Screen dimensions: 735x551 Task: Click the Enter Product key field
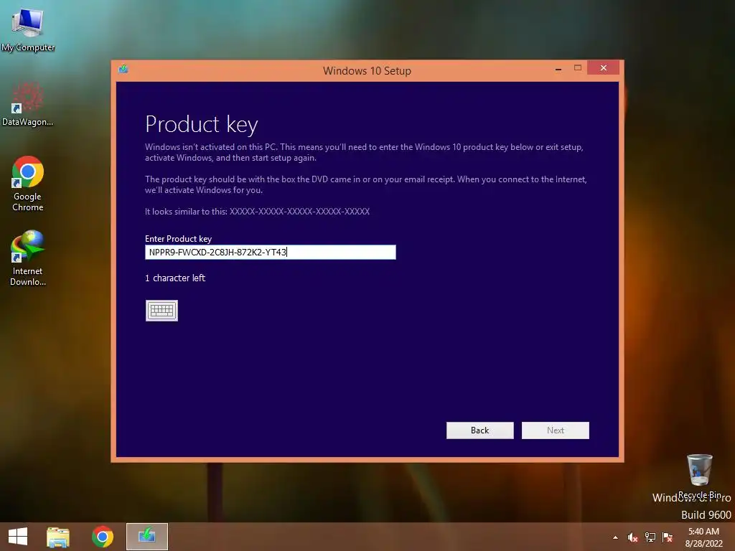(271, 252)
